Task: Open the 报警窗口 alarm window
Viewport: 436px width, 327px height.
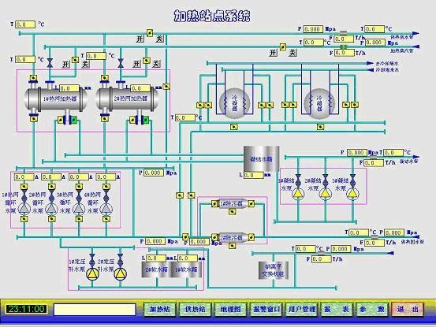Action: coord(266,309)
